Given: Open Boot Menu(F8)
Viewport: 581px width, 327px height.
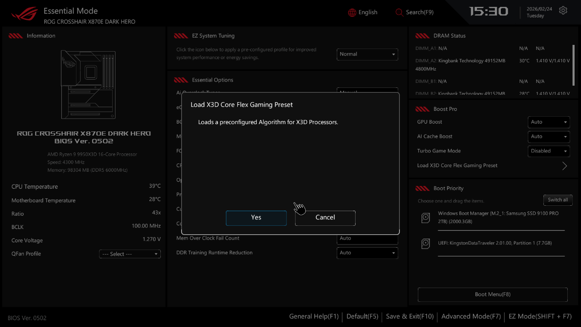Looking at the screenshot, I should tap(493, 294).
